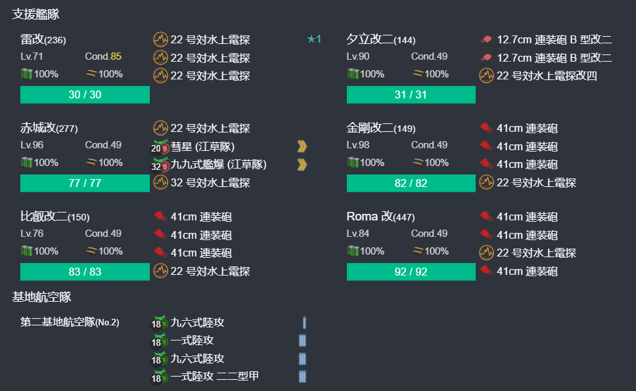Click 金剛改二's 82 / 82 HP bar
636x391 pixels.
click(x=411, y=183)
